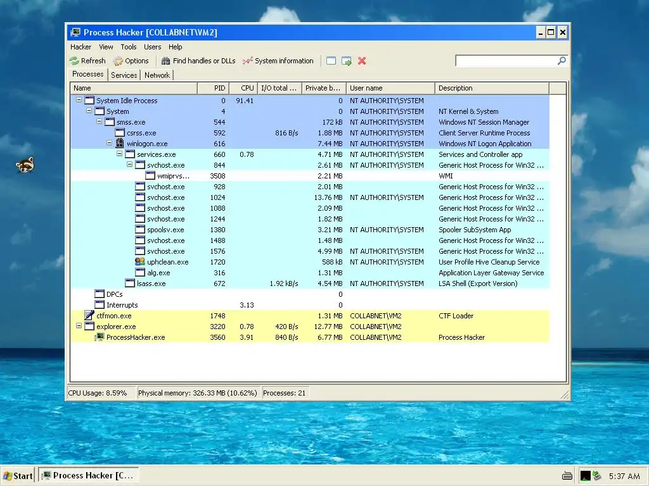Viewport: 649px width, 486px height.
Task: Collapse the services.exe tree node
Action: tap(119, 154)
